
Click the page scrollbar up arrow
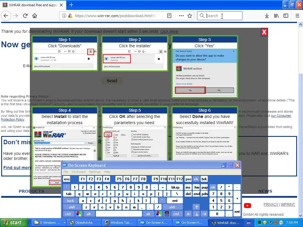click(x=300, y=25)
